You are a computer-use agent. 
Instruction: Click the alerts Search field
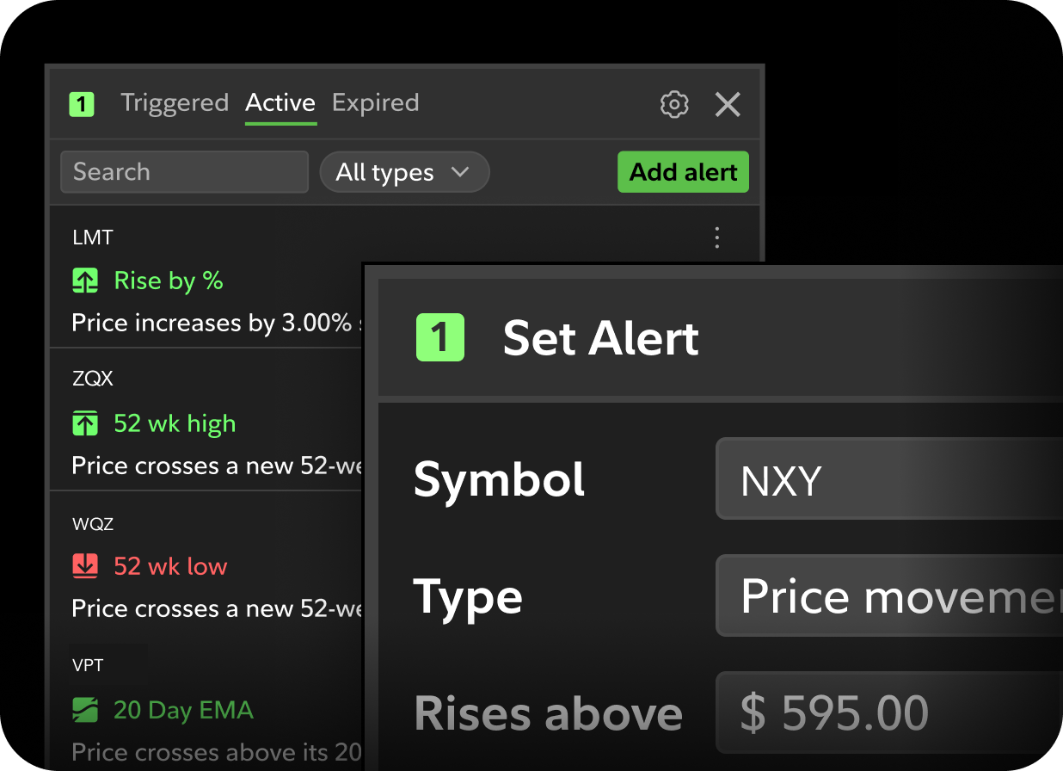point(184,172)
